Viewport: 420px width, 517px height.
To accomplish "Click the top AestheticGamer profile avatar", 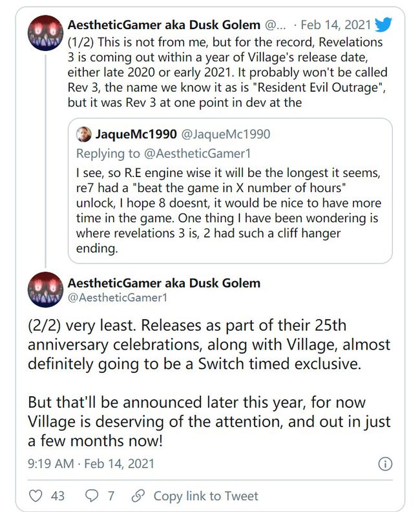I will (45, 32).
